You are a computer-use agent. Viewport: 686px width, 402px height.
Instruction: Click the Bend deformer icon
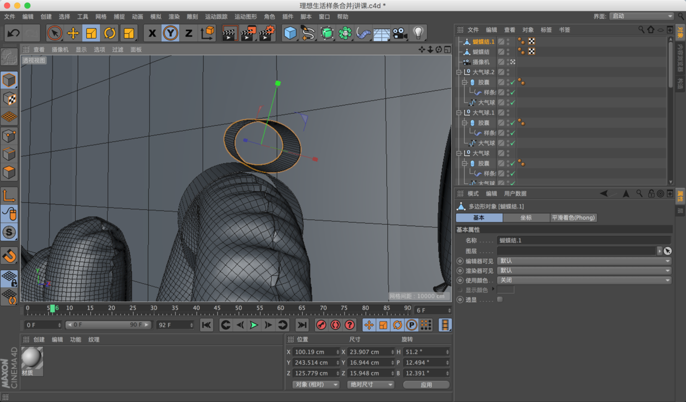tap(363, 33)
